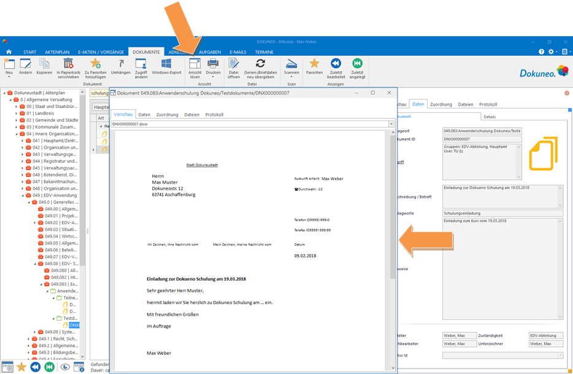Click the Schlagworte field containing Schulungseinladung

coord(502,213)
